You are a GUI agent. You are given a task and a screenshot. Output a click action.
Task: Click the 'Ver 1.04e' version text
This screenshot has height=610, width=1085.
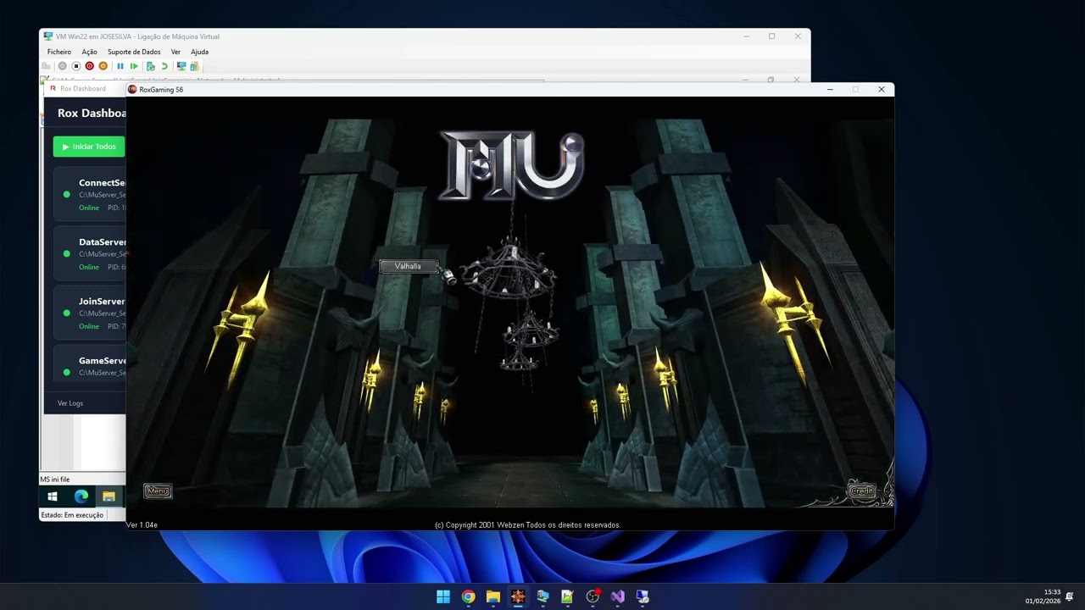click(x=142, y=525)
